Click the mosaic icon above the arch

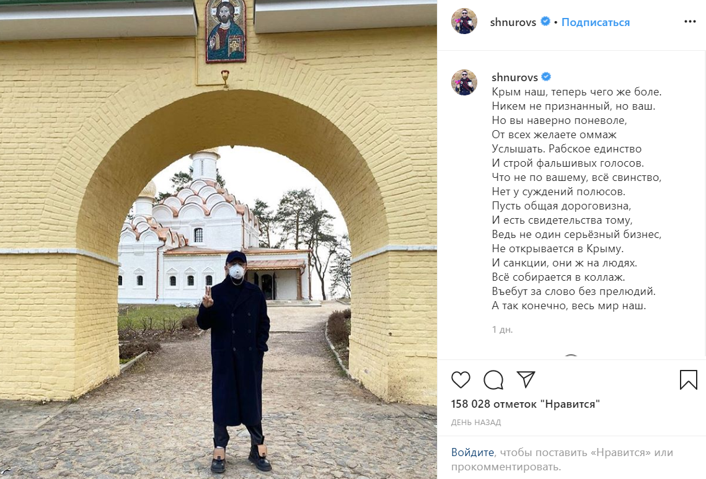[226, 30]
